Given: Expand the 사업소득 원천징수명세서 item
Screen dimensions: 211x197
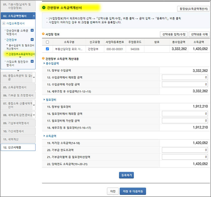Looking at the screenshot, I should (32, 61).
